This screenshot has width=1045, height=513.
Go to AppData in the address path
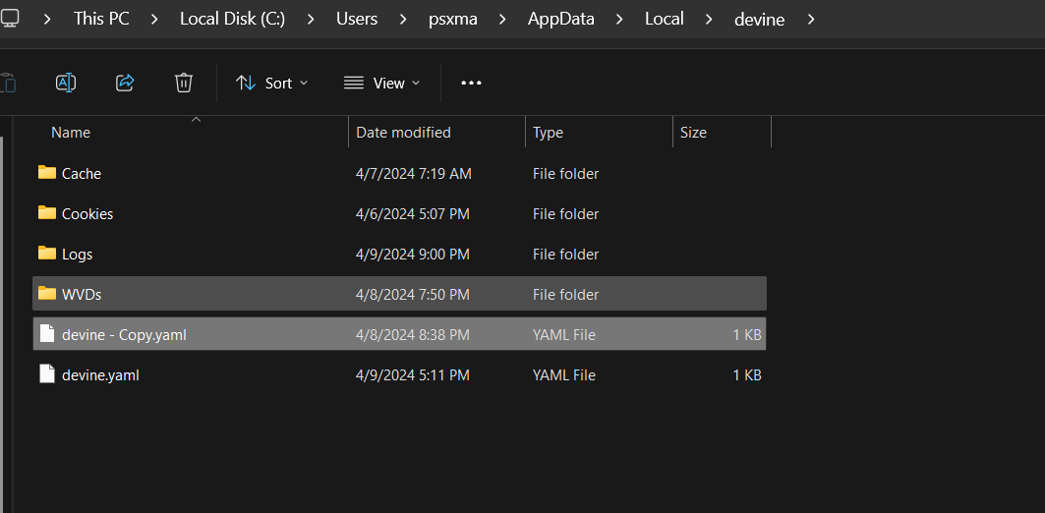560,19
